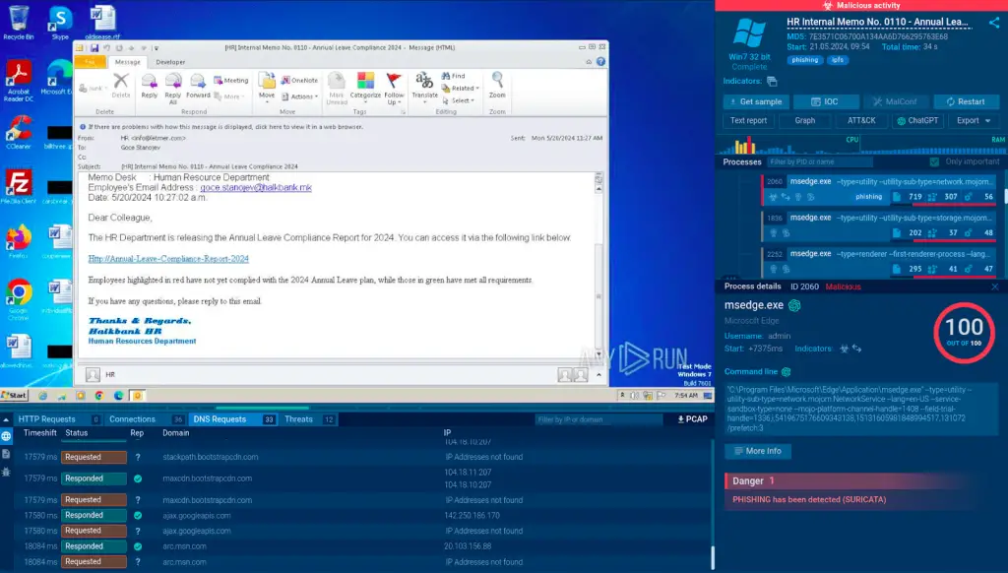Switch to the Threats tab
This screenshot has width=1008, height=573.
(309, 419)
